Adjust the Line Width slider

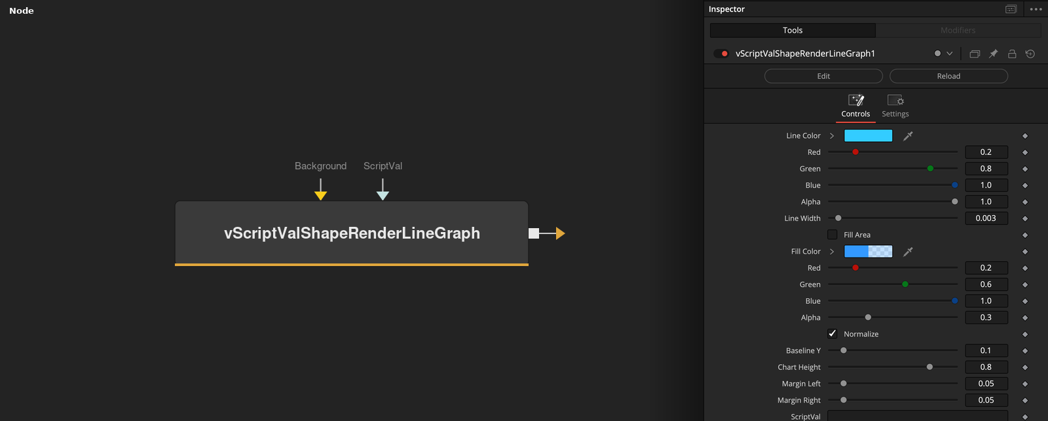838,218
